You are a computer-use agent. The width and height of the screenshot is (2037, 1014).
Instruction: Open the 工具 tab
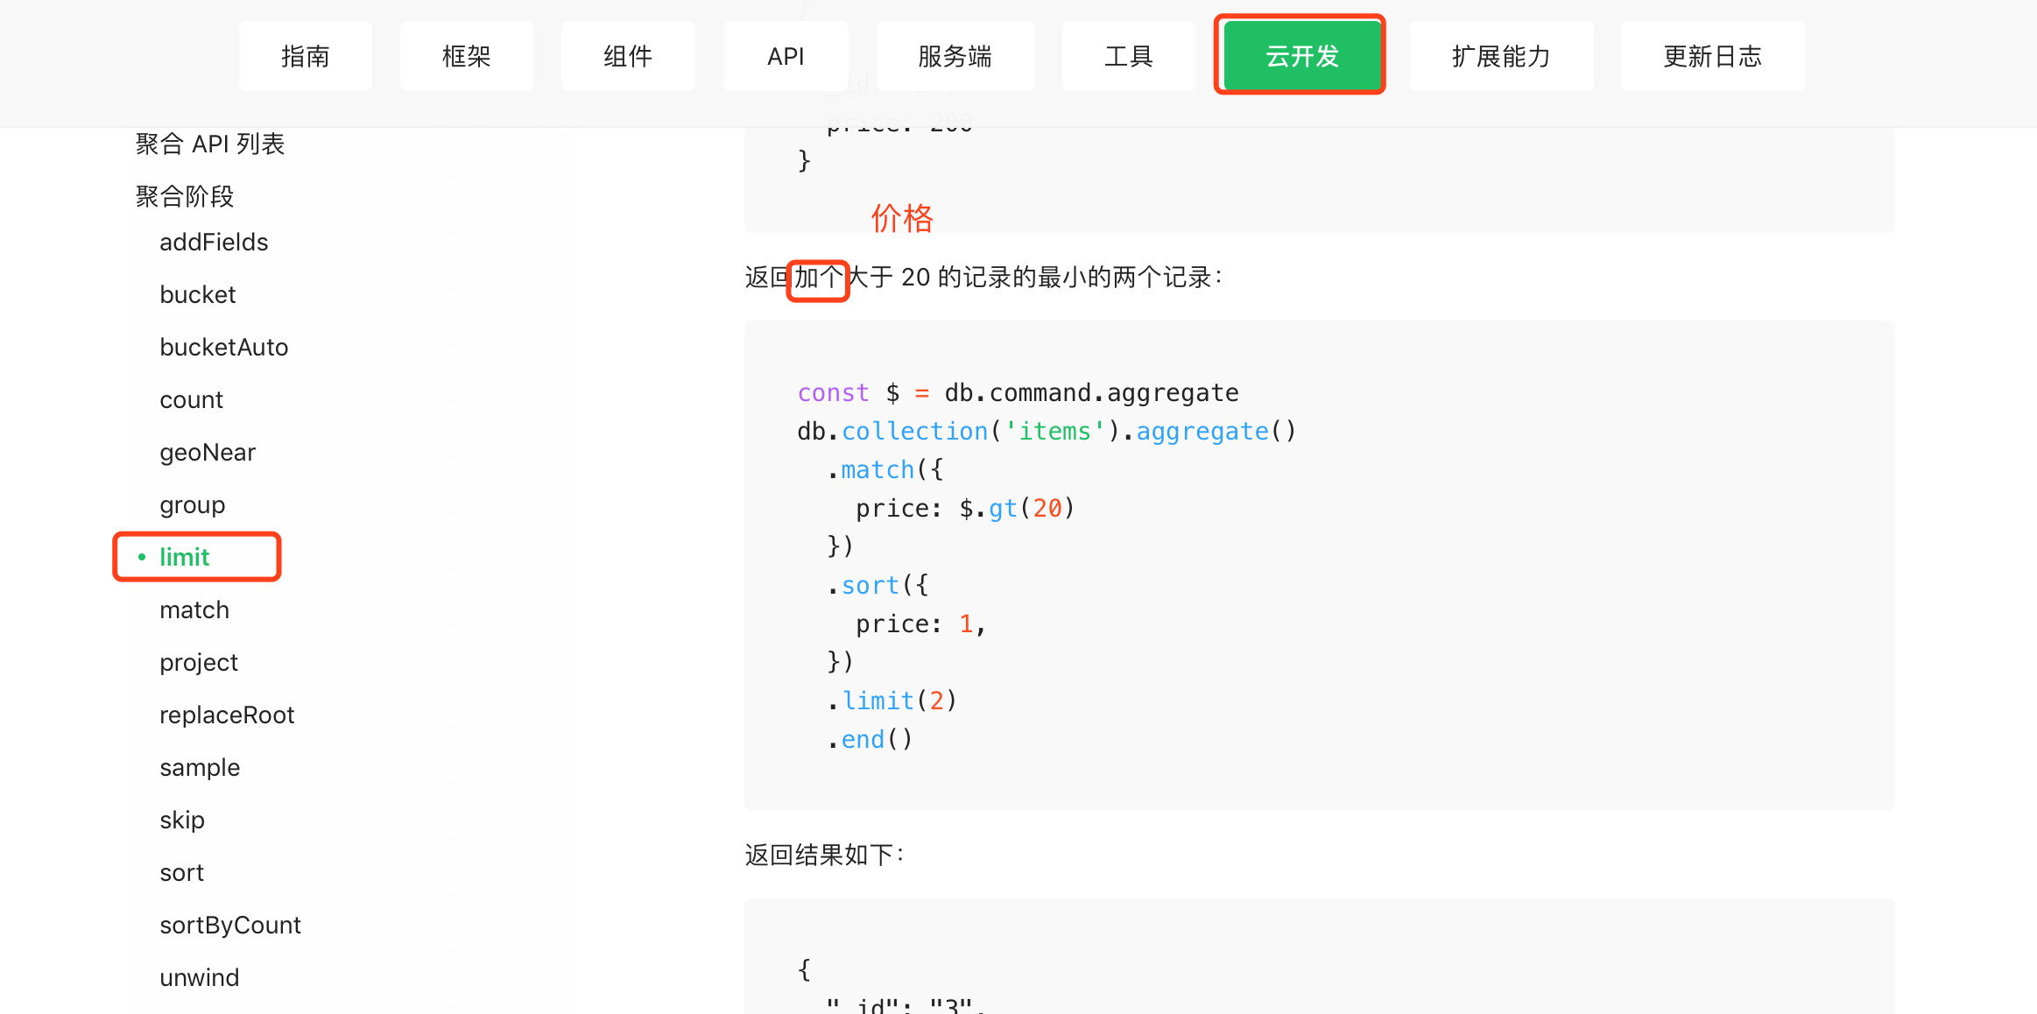pyautogui.click(x=1128, y=56)
